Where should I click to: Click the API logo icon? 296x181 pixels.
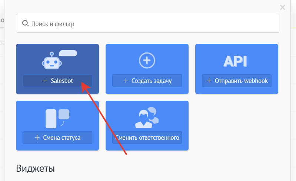235,61
